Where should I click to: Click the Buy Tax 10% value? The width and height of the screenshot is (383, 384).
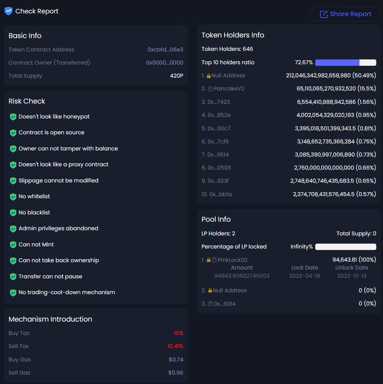pos(179,333)
